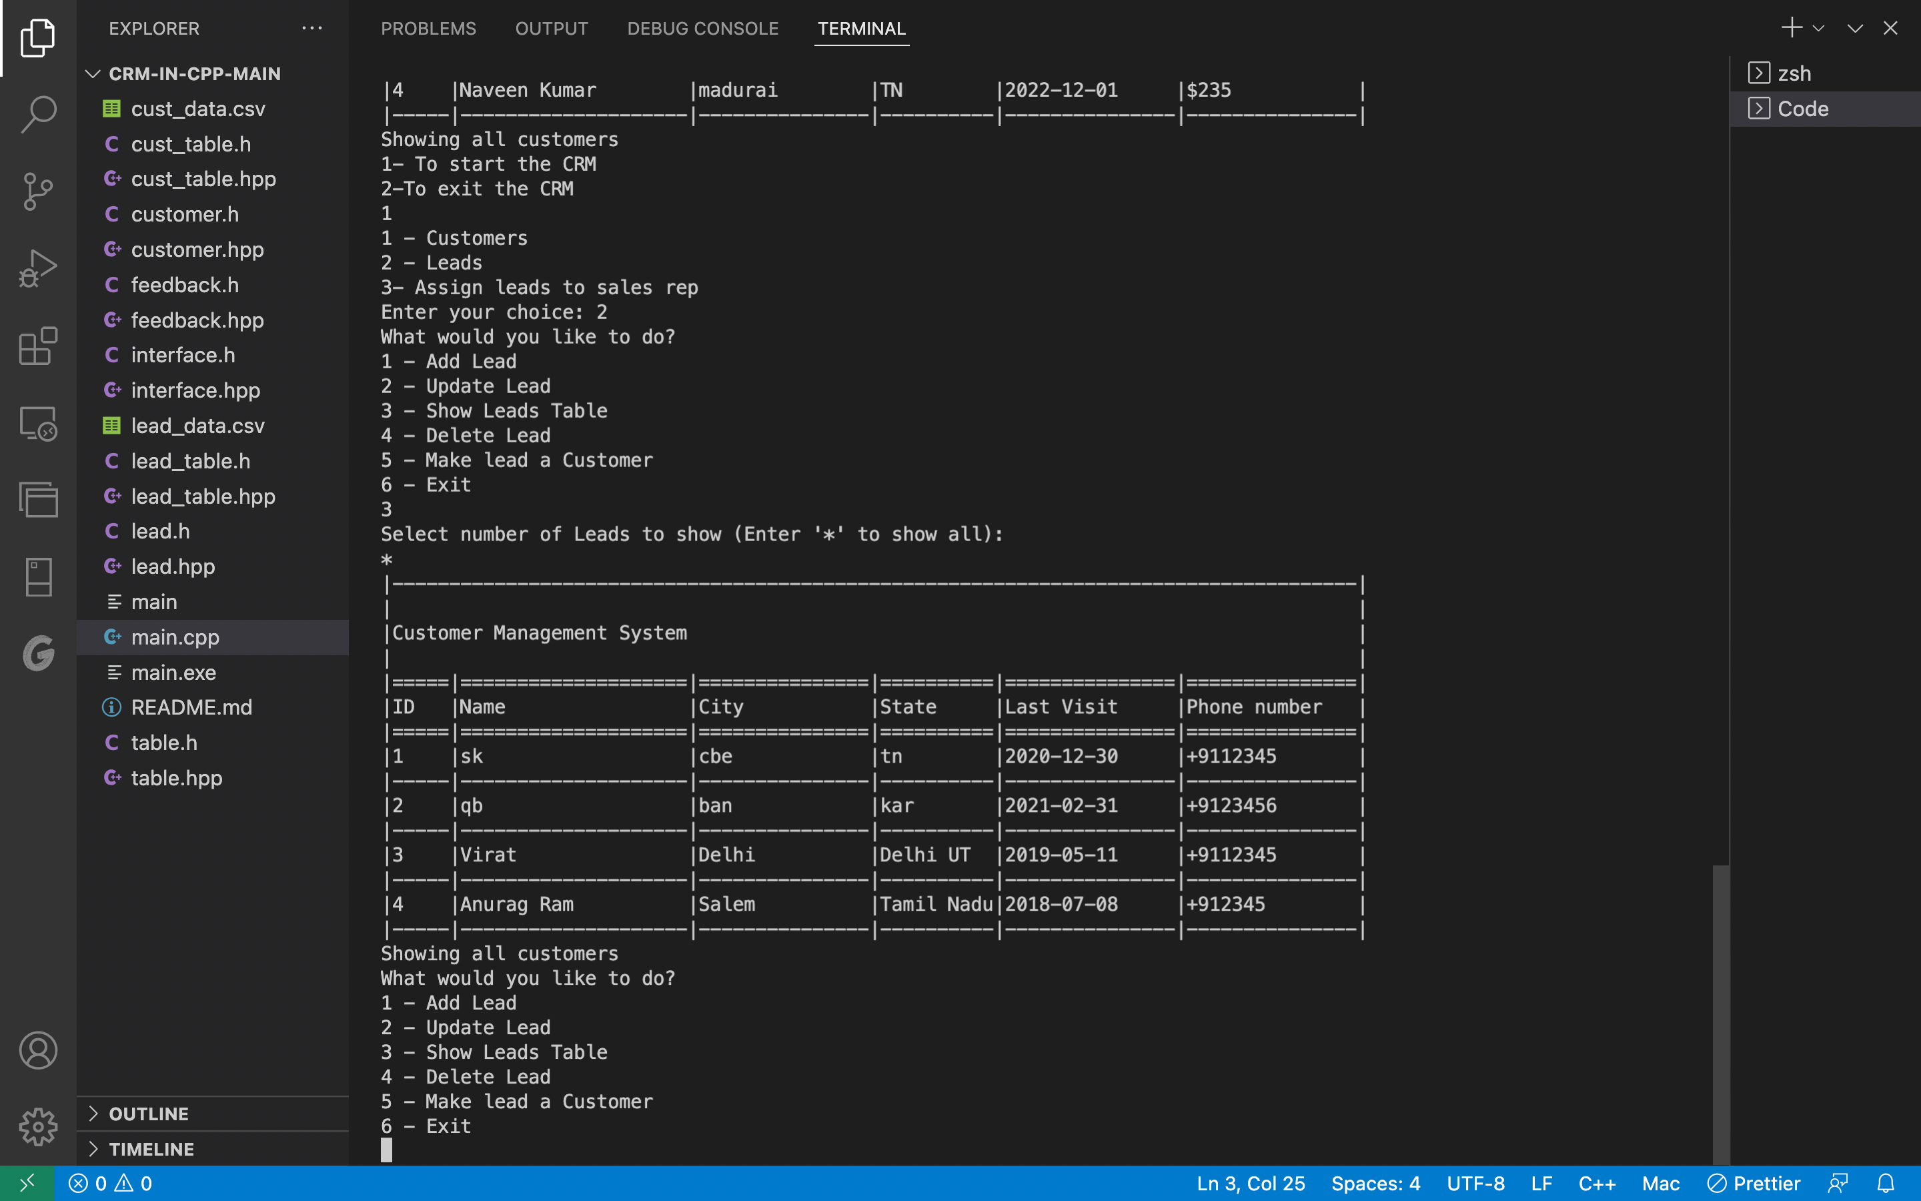Viewport: 1921px width, 1201px height.
Task: Open the launch profile dropdown next to plus
Action: pyautogui.click(x=1818, y=29)
